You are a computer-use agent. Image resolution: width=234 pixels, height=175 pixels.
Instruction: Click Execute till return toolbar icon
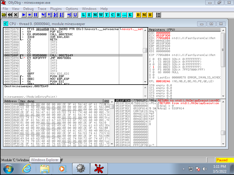[x=70, y=15]
